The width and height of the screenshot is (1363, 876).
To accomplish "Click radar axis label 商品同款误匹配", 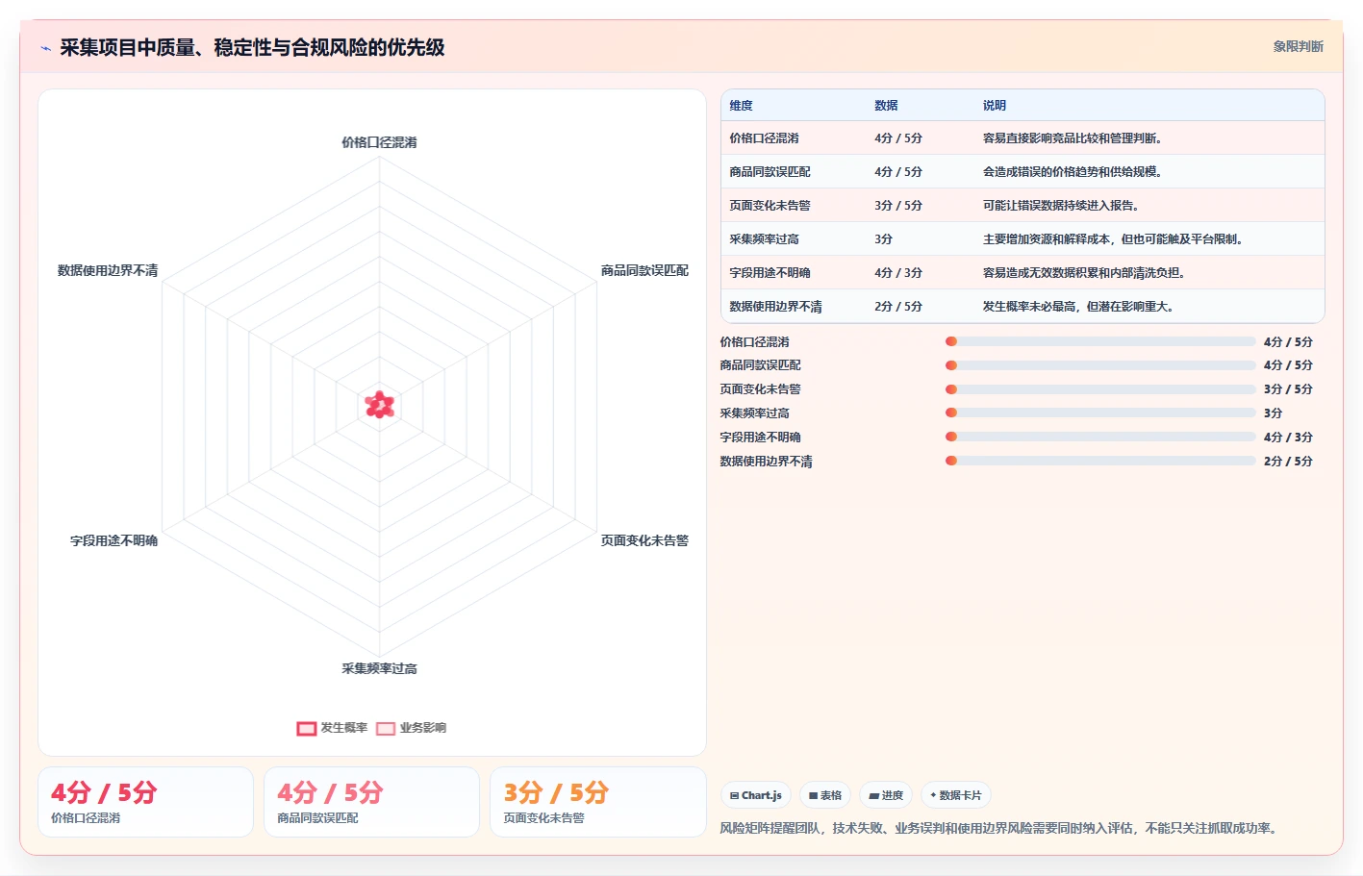I will 644,271.
